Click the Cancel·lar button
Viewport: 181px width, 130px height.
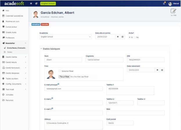pyautogui.click(x=45, y=24)
